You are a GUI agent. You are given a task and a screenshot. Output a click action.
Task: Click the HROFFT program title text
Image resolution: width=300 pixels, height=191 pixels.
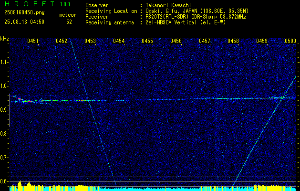[x=30, y=4]
